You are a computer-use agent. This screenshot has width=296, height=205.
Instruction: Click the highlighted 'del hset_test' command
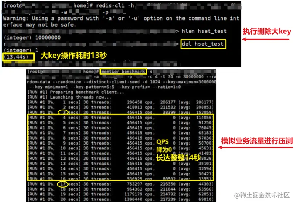203,44
